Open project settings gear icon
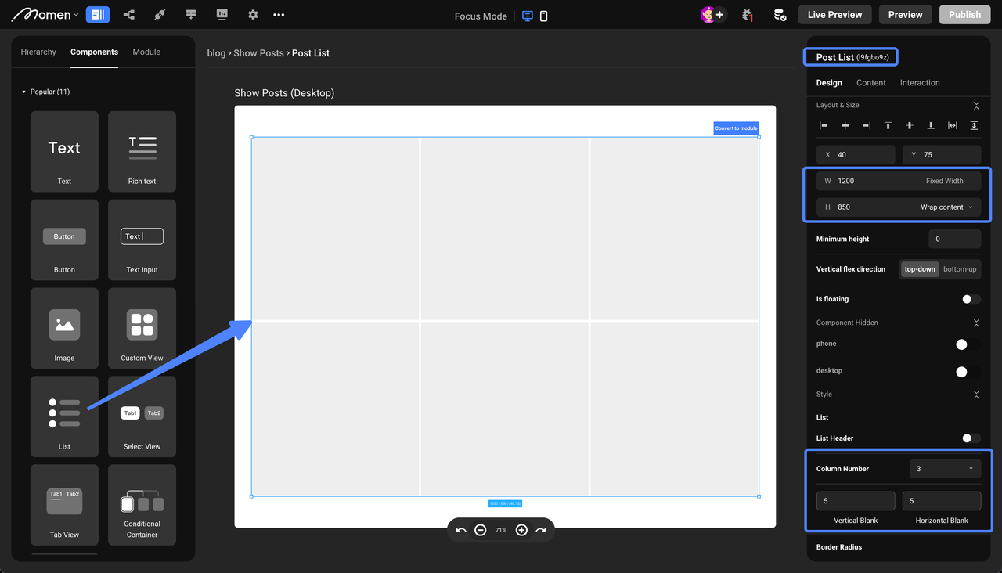 [x=253, y=15]
